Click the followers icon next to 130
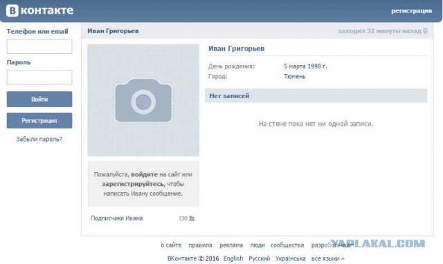 click(x=192, y=218)
